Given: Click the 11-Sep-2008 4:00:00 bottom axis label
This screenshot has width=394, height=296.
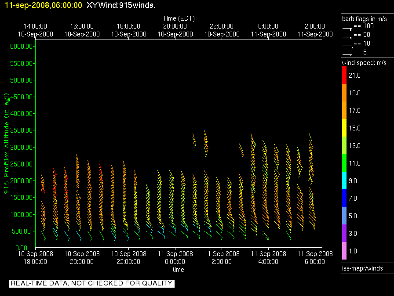Looking at the screenshot, I should pos(268,257).
